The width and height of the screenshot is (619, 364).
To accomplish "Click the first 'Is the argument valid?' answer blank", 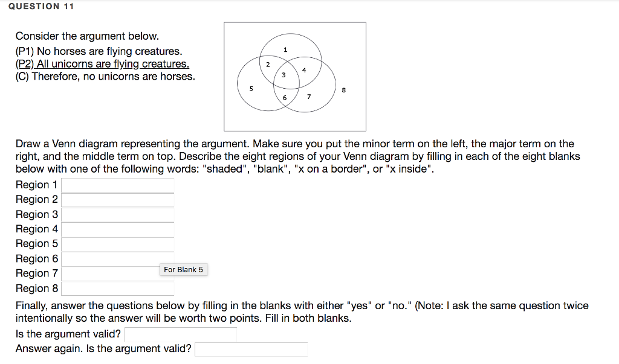I will coord(180,333).
